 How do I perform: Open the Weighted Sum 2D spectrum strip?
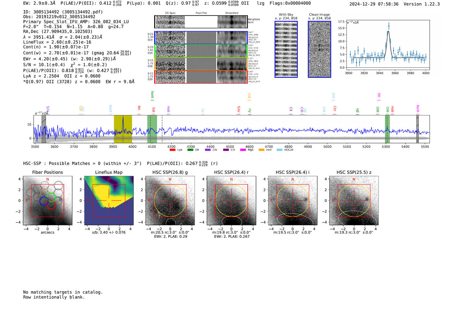(201, 22)
